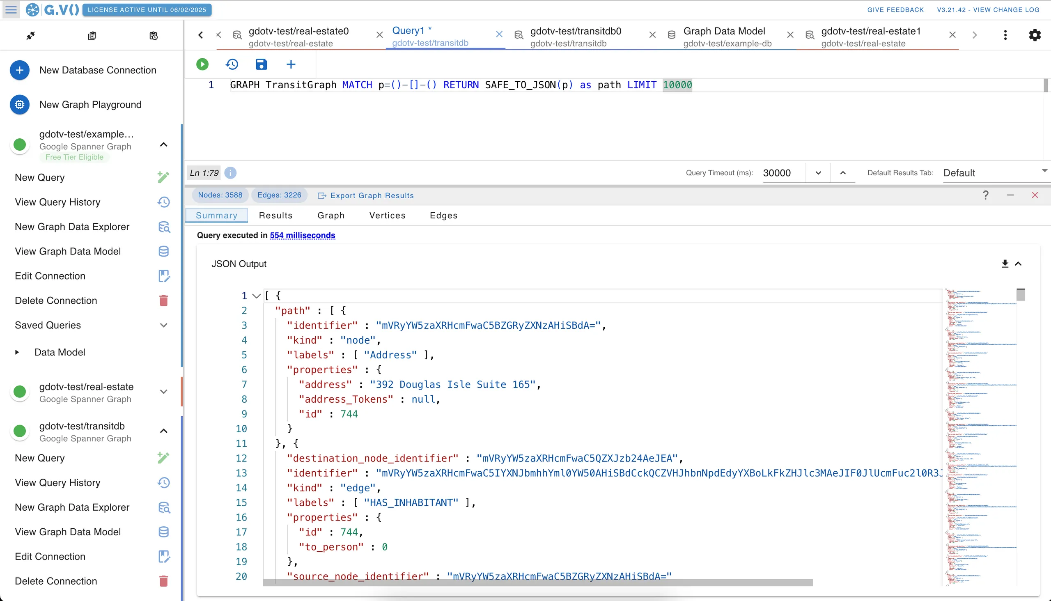Open New Graph Playground

90,105
